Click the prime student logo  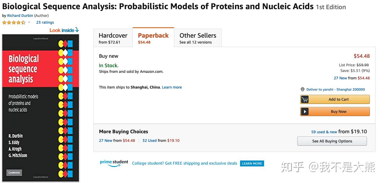coord(114,163)
